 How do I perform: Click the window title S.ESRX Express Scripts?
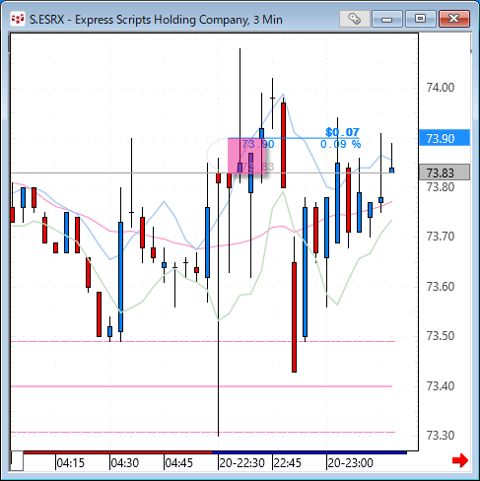(x=156, y=20)
